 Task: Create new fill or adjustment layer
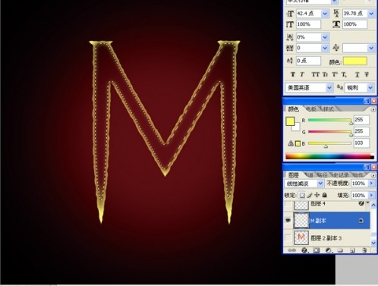[329, 250]
